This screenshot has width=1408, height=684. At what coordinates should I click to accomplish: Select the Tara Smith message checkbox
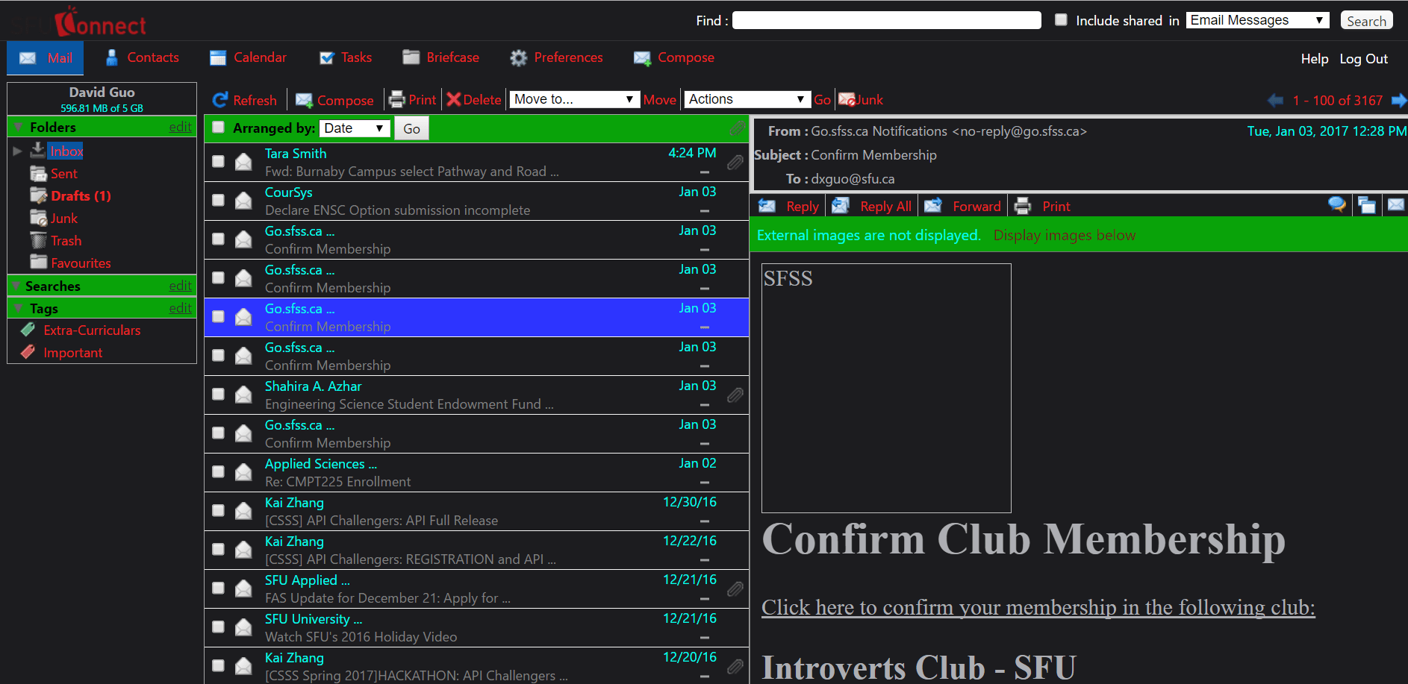click(218, 161)
